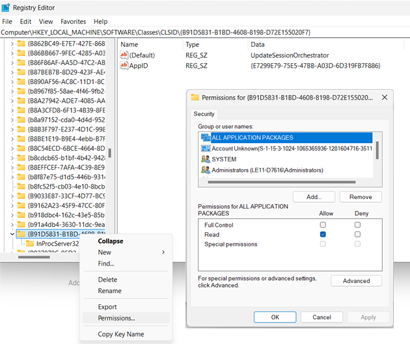
Task: Click folder icon of {b8967f85-58ae-4f46-9fb2 key
Action: click(21, 91)
